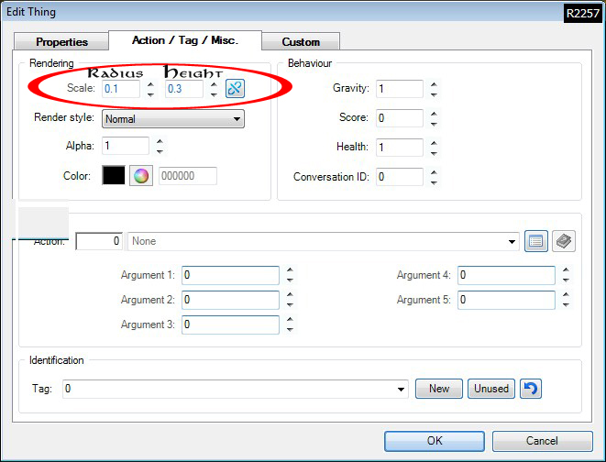Increase the Gravity value
This screenshot has width=606, height=462.
(434, 84)
